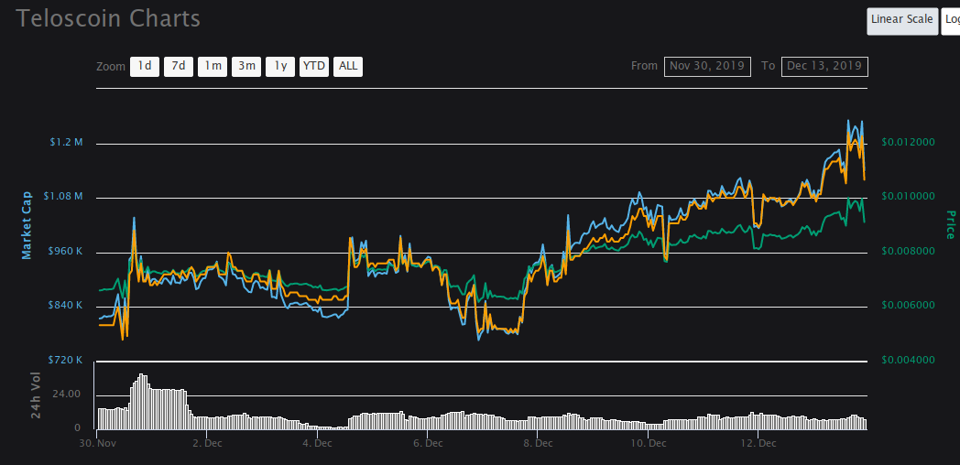The width and height of the screenshot is (960, 465).
Task: Click the $1.2 M axis label
Action: click(x=66, y=142)
